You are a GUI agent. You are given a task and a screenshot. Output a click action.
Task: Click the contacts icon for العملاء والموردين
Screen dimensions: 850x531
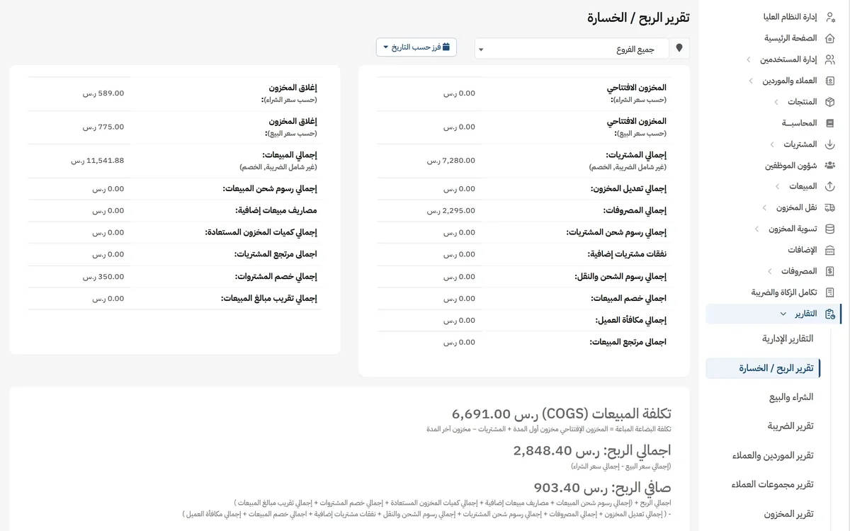point(830,81)
